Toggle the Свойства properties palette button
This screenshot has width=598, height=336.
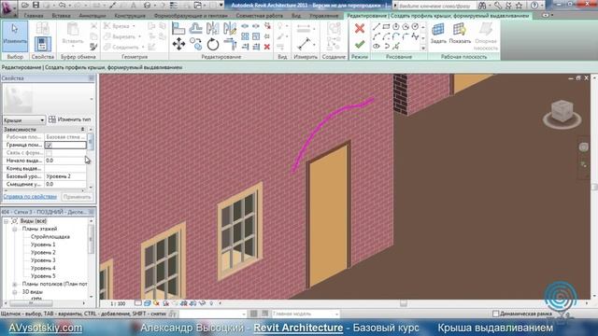[x=43, y=44]
